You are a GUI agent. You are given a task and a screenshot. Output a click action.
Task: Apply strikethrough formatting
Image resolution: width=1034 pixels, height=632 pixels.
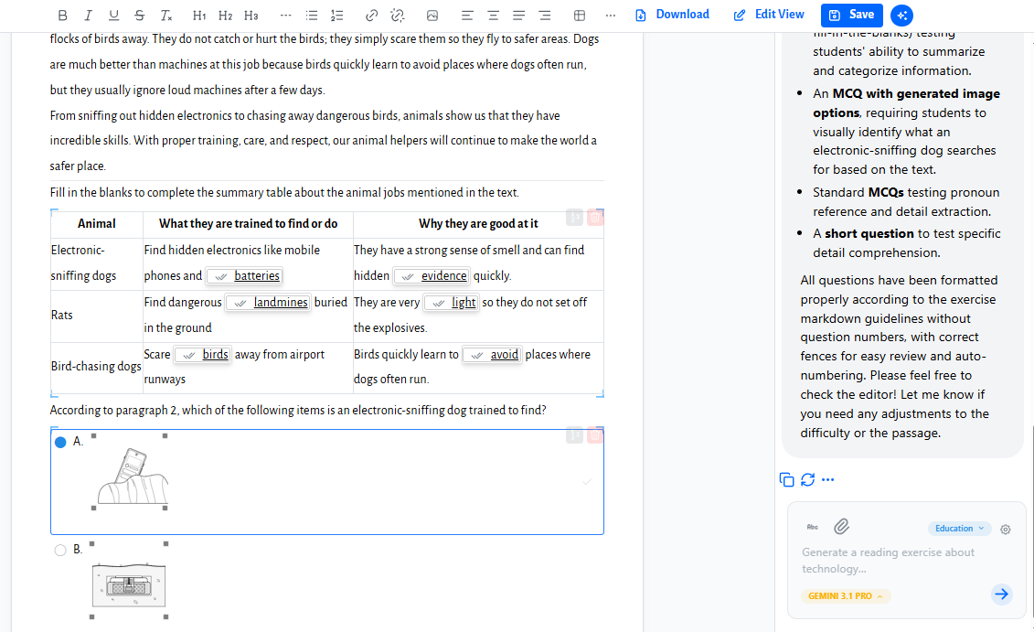pos(139,16)
